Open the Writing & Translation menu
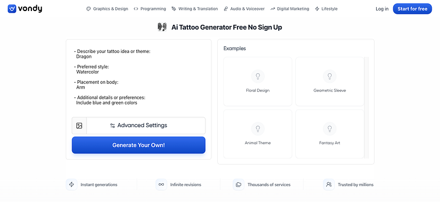This screenshot has height=202, width=440. tap(195, 9)
